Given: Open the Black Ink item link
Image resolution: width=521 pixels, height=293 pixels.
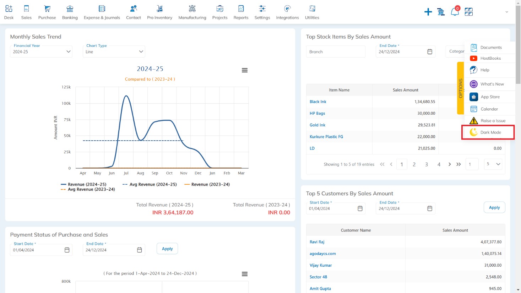Looking at the screenshot, I should (x=318, y=102).
